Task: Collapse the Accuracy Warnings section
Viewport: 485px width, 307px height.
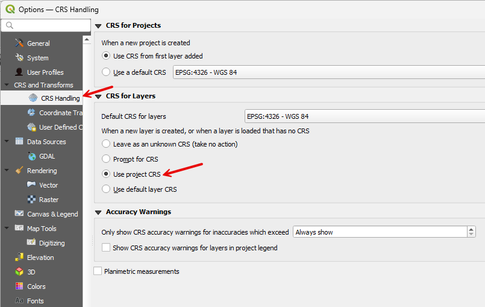Action: tap(98, 212)
